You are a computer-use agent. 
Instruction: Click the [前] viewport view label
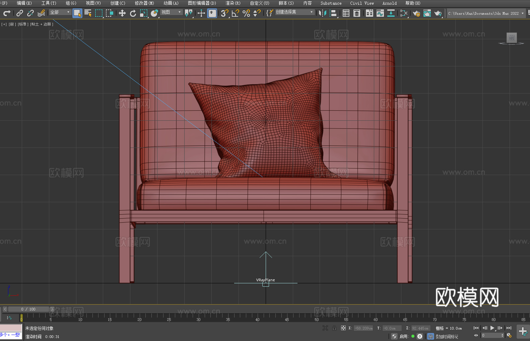click(x=12, y=24)
